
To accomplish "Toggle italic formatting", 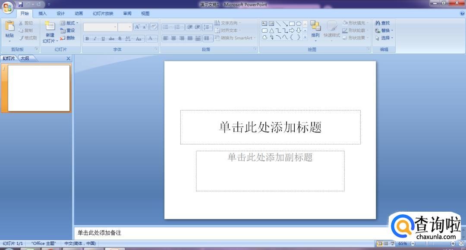I will pyautogui.click(x=95, y=38).
